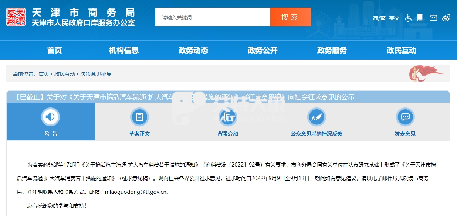
Task: Switch to the 英文 English version
Action: [x=394, y=18]
